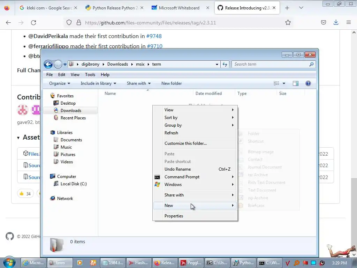357x268 pixels.
Task: Open the Firefox hamburger menu
Action: click(348, 22)
